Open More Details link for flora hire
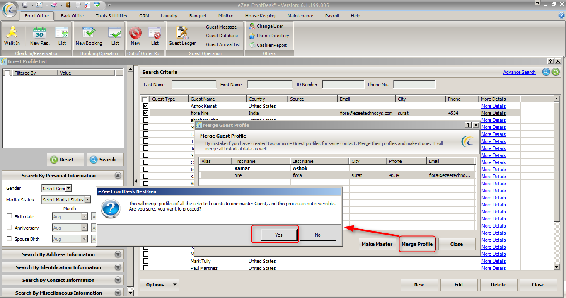Screen dimensions: 566x298 [493, 113]
